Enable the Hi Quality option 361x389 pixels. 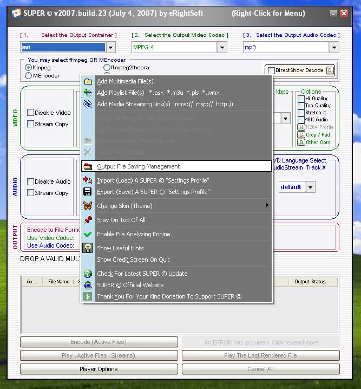tap(301, 99)
